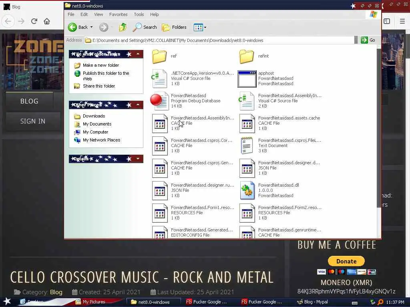Select the ref folder icon
The width and height of the screenshot is (410, 307).
pyautogui.click(x=159, y=56)
